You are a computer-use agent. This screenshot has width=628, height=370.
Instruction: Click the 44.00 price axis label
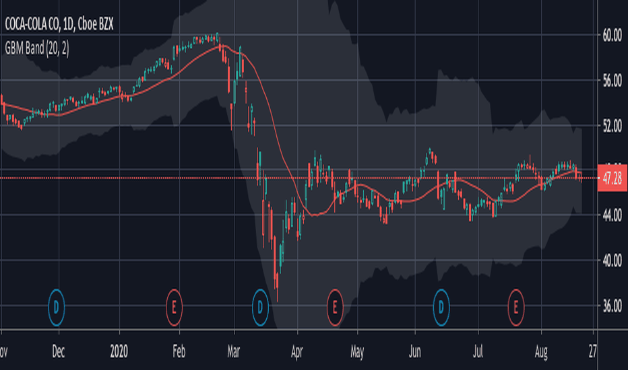coord(613,216)
